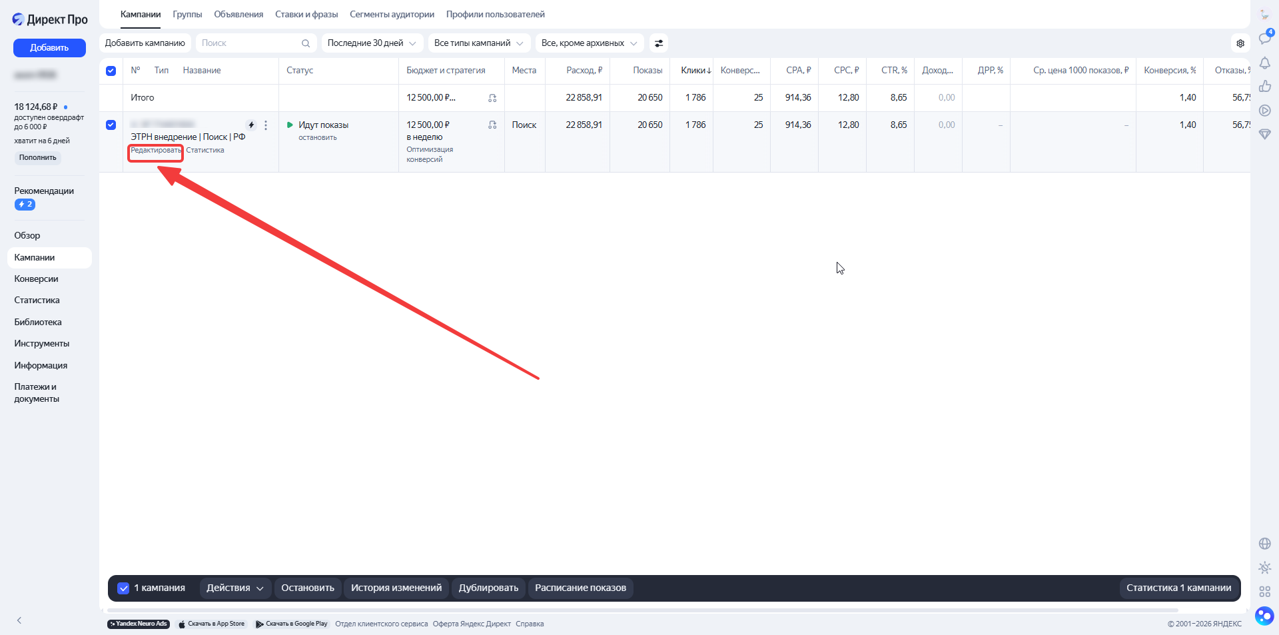
Task: Open История изменений in bottom bar
Action: 396,588
